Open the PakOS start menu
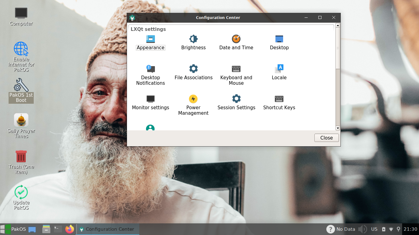This screenshot has width=419, height=235. click(x=13, y=229)
